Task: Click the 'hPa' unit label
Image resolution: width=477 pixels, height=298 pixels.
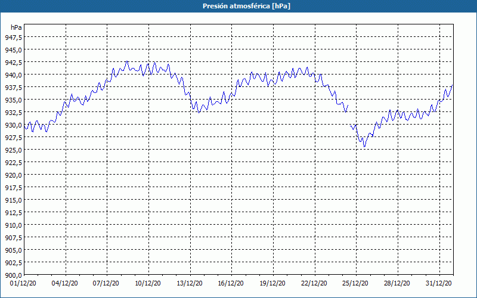Action: (16, 27)
